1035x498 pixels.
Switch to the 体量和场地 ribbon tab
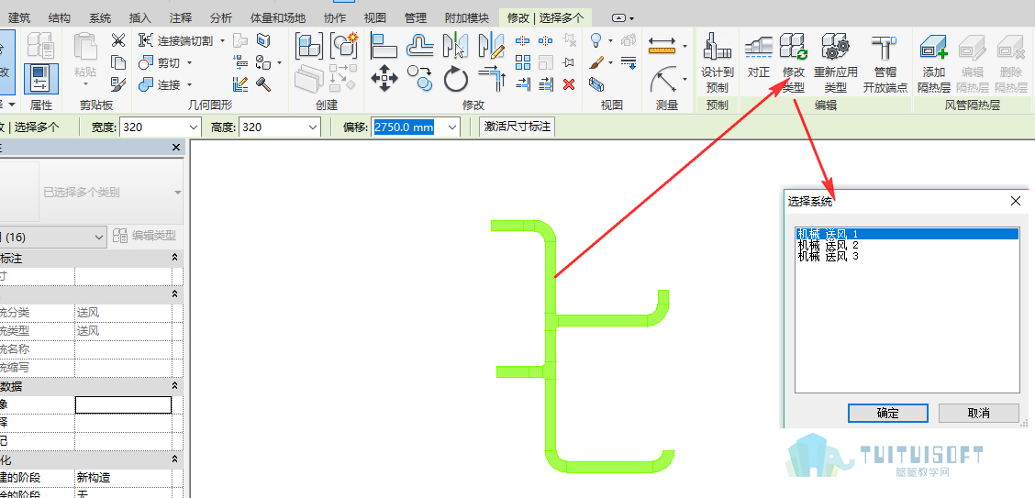[x=278, y=17]
